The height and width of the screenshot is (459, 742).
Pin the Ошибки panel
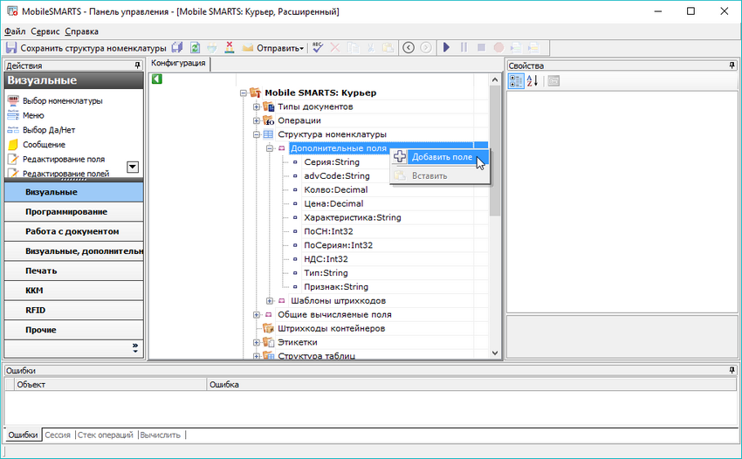[x=732, y=370]
